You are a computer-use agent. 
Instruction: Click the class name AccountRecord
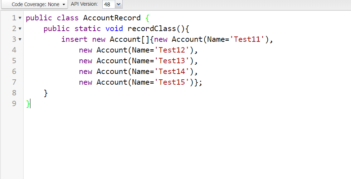pos(112,18)
